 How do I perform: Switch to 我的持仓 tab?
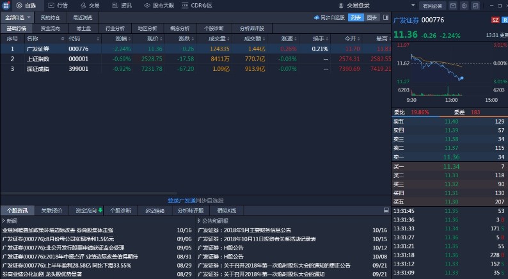click(x=50, y=17)
